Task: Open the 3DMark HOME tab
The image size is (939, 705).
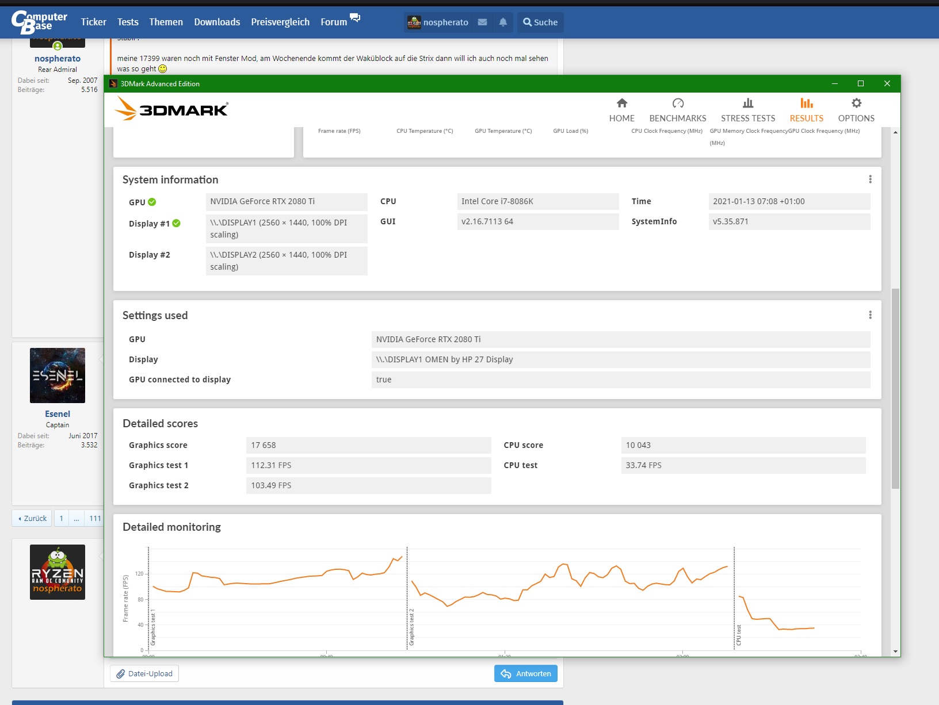Action: click(x=621, y=110)
